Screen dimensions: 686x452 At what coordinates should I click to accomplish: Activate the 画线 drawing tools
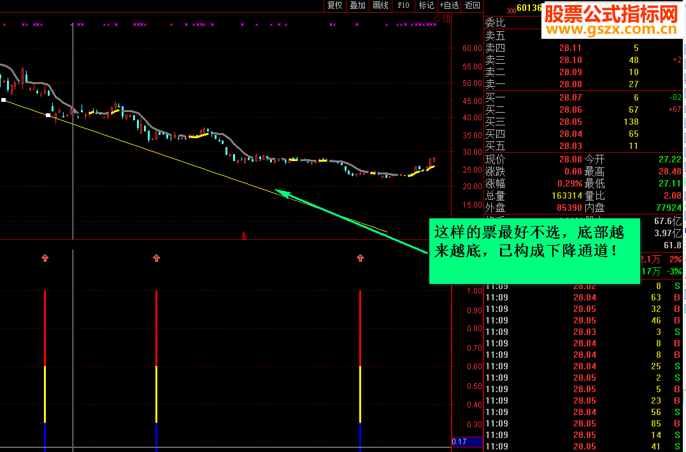[x=380, y=5]
